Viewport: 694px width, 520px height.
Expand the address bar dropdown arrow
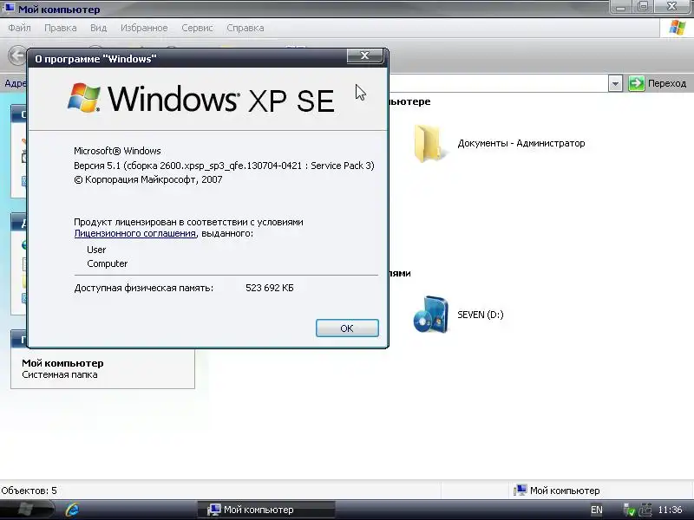pos(615,83)
